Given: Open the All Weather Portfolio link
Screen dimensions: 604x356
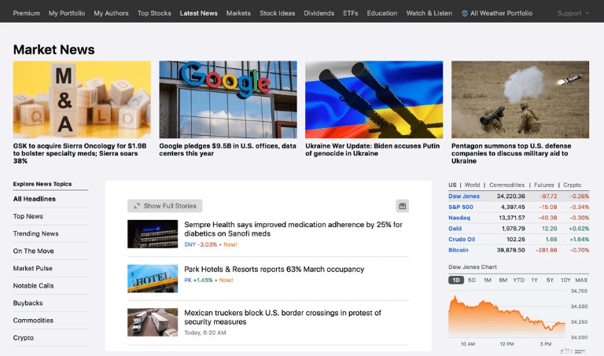Looking at the screenshot, I should click(501, 13).
